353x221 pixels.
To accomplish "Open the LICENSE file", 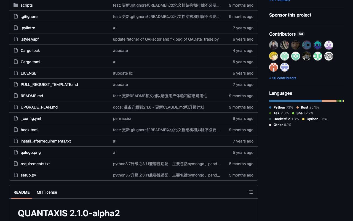I will tap(28, 73).
